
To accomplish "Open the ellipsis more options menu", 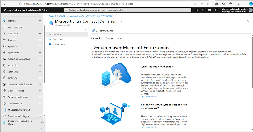I will (x=121, y=21).
